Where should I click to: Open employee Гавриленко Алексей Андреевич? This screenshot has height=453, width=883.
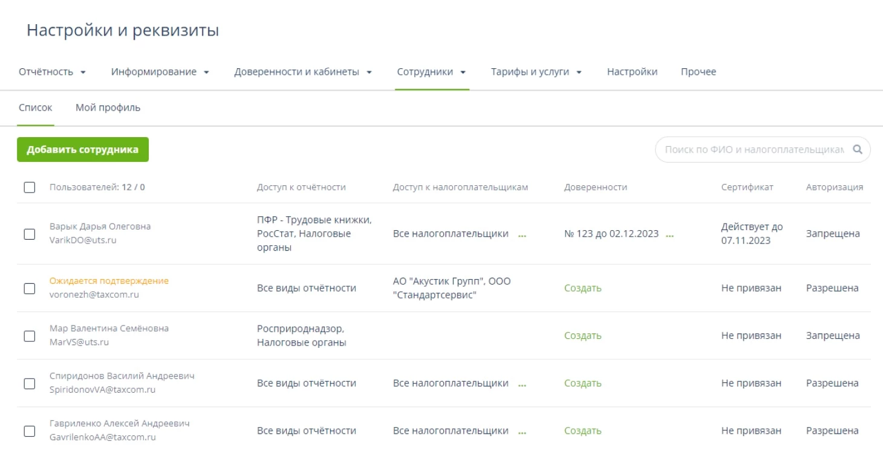tap(119, 423)
